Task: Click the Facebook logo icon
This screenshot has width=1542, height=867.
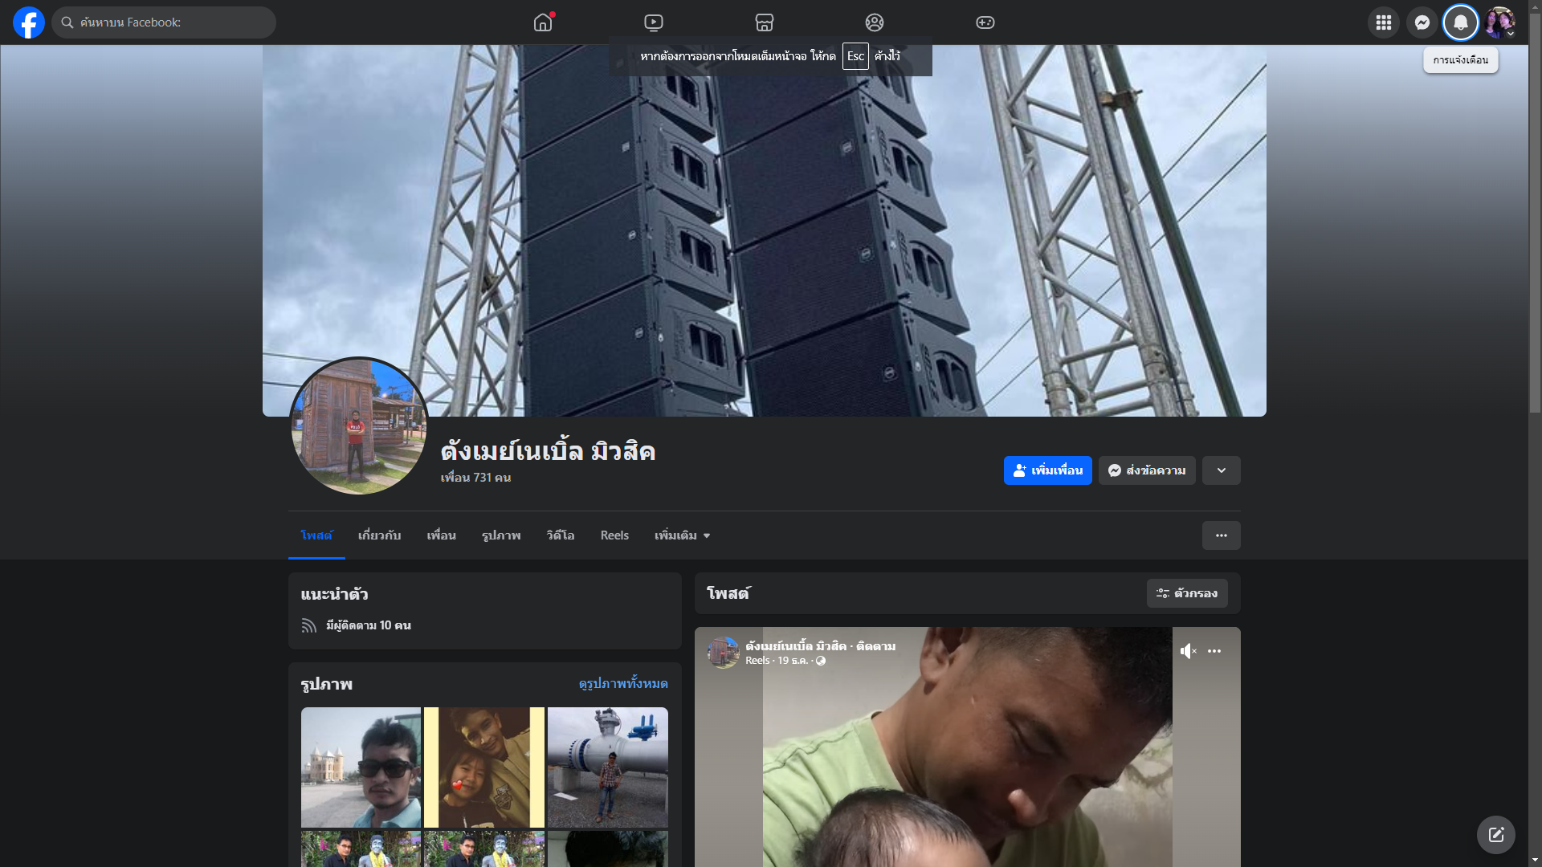Action: (x=29, y=22)
